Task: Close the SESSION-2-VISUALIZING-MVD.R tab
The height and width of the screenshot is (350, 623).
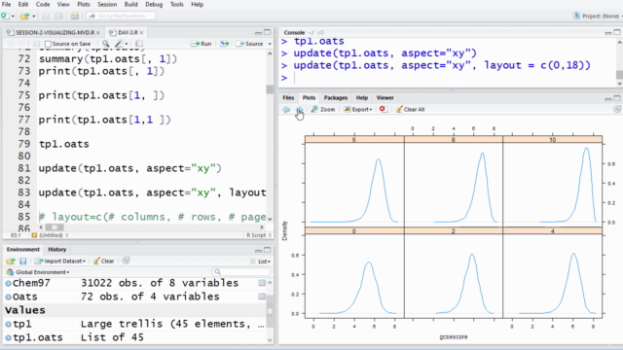Action: (98, 33)
